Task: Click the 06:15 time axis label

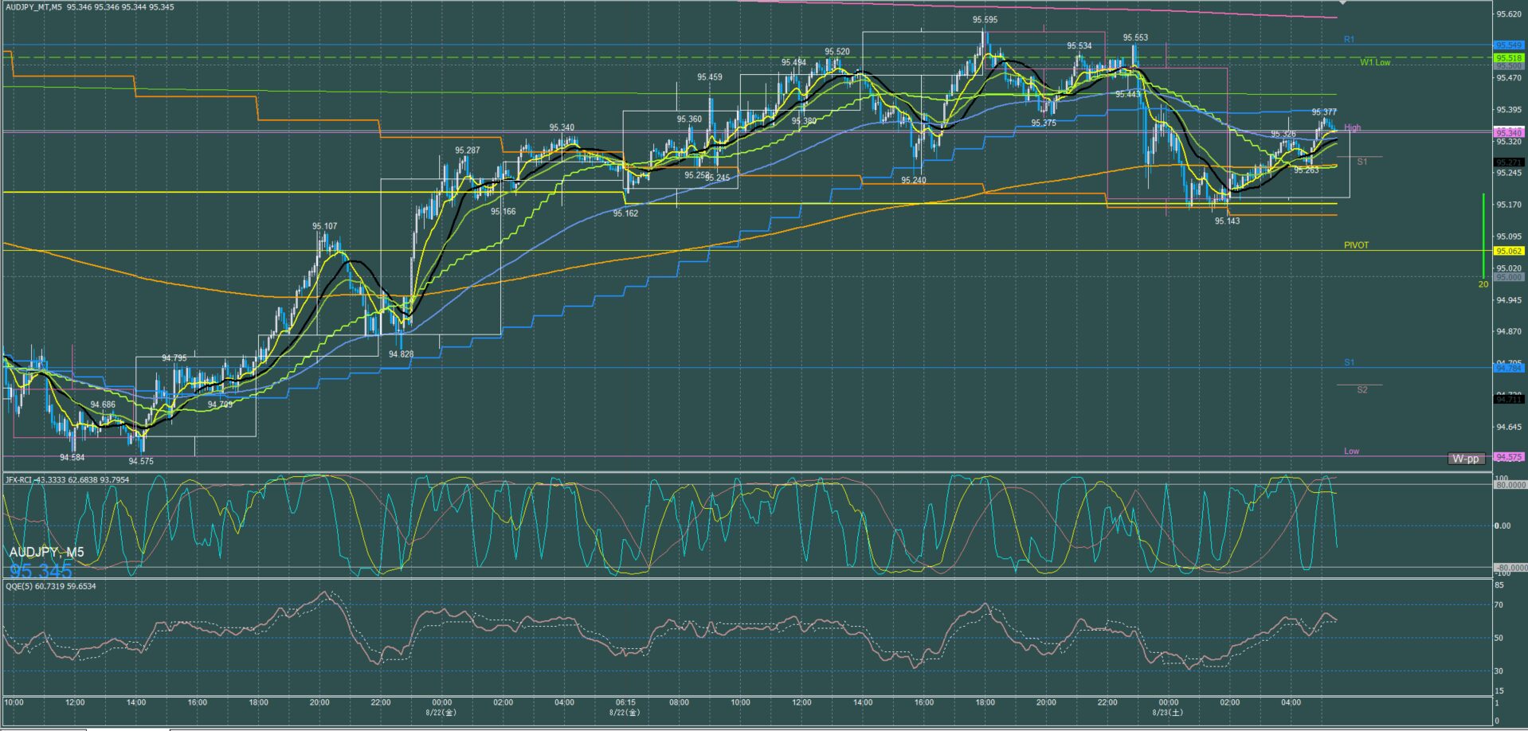Action: 625,702
